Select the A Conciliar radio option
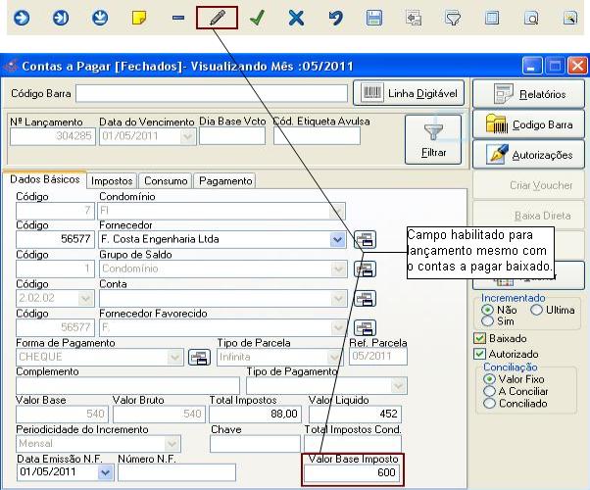Image resolution: width=590 pixels, height=490 pixels. pyautogui.click(x=490, y=390)
